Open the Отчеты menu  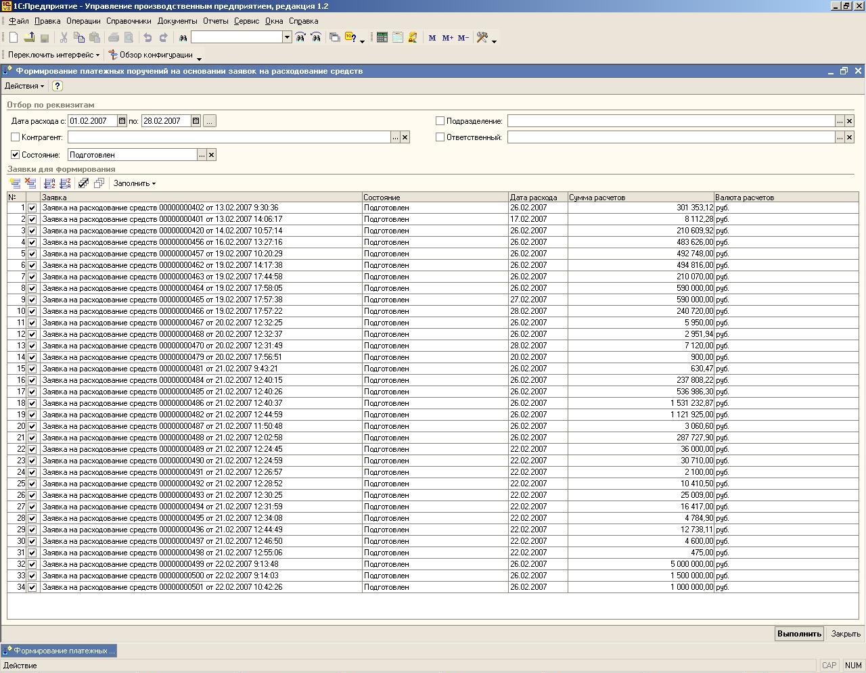pos(216,21)
